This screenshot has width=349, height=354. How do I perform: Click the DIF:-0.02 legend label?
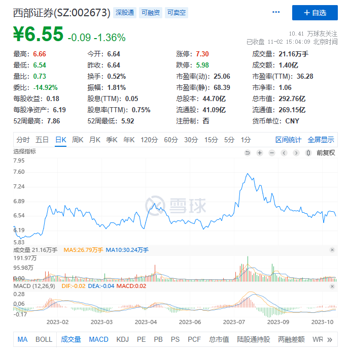click(x=74, y=286)
